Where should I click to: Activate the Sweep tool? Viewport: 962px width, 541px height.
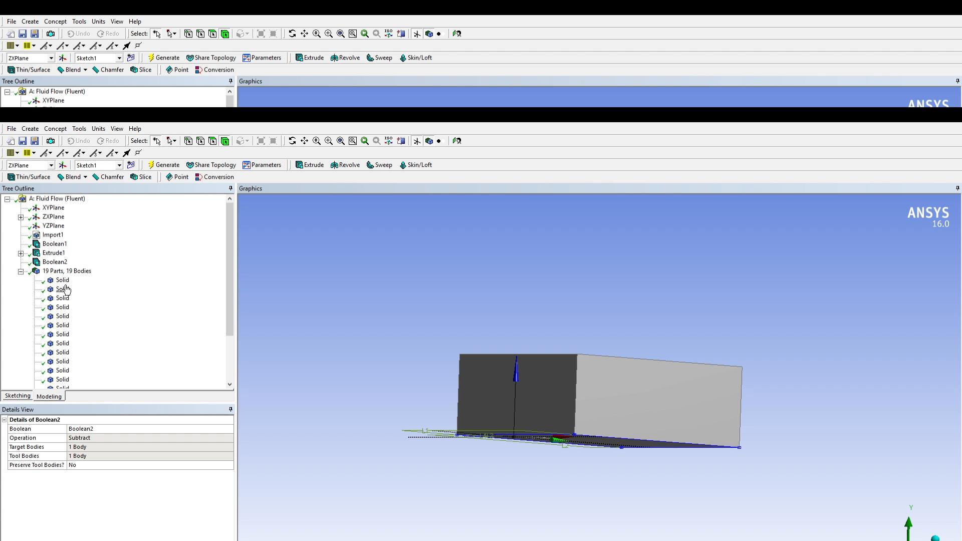(379, 165)
